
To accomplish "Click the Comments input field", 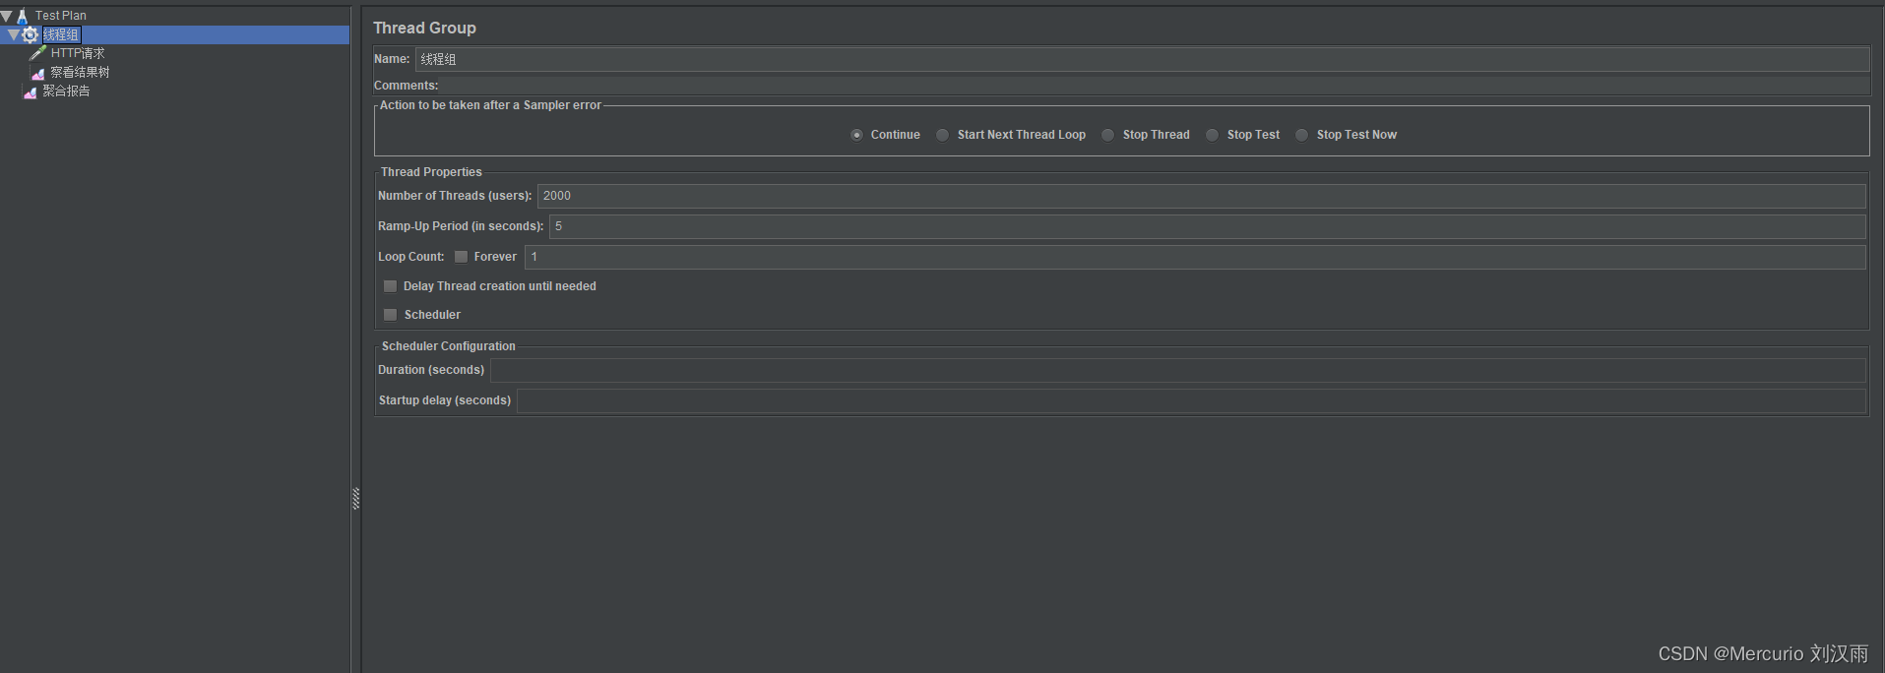I will pos(1155,86).
